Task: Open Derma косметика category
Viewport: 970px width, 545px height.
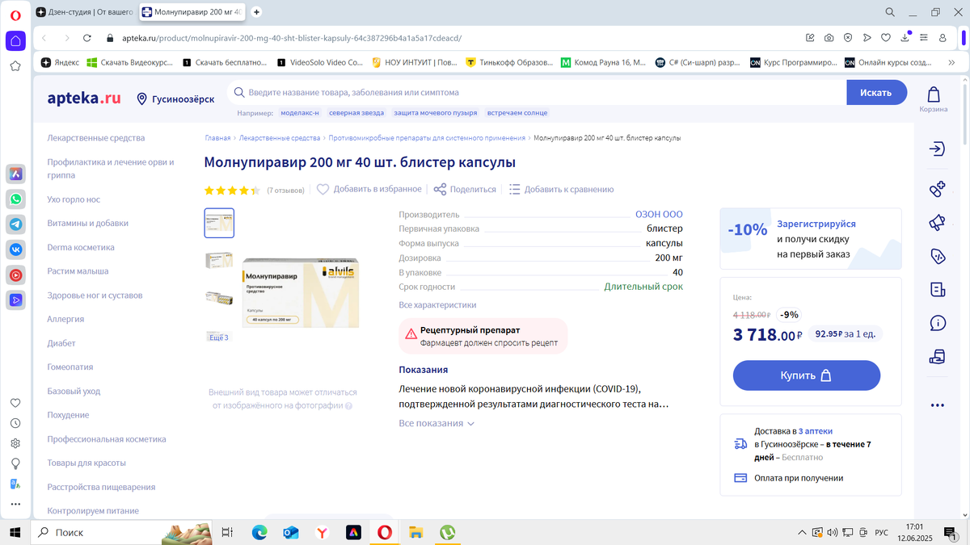Action: pyautogui.click(x=81, y=247)
